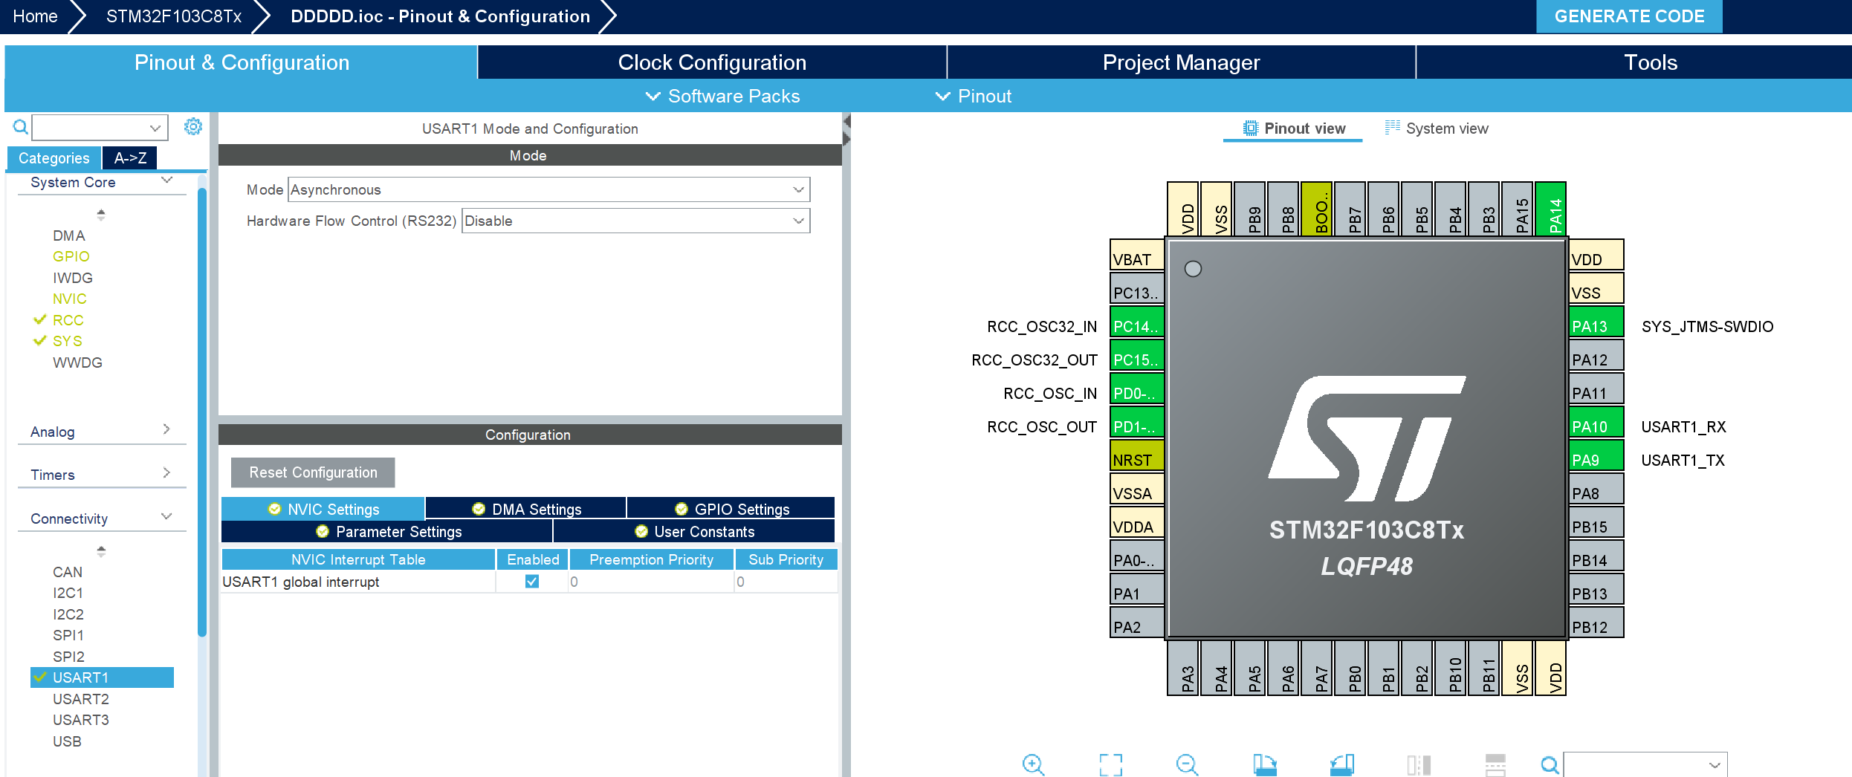This screenshot has height=777, width=1852.
Task: Open the DMA Settings tab
Action: pyautogui.click(x=526, y=509)
